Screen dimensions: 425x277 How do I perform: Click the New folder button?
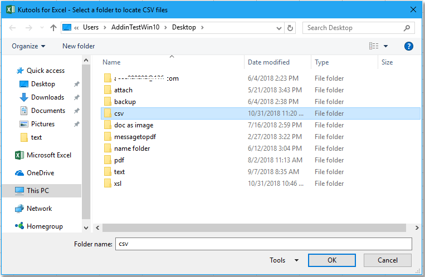(x=79, y=46)
